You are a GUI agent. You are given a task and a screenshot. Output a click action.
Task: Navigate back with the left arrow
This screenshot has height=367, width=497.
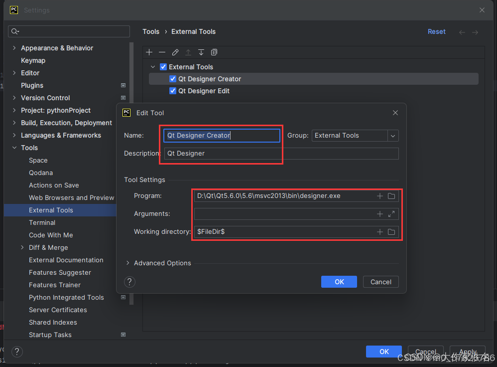462,32
